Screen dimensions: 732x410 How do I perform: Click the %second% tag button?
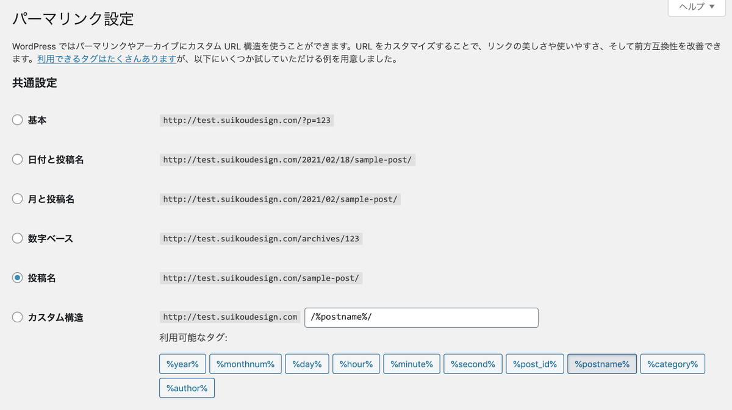click(473, 364)
